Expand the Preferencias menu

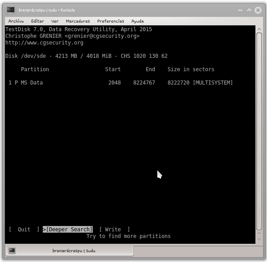point(111,21)
